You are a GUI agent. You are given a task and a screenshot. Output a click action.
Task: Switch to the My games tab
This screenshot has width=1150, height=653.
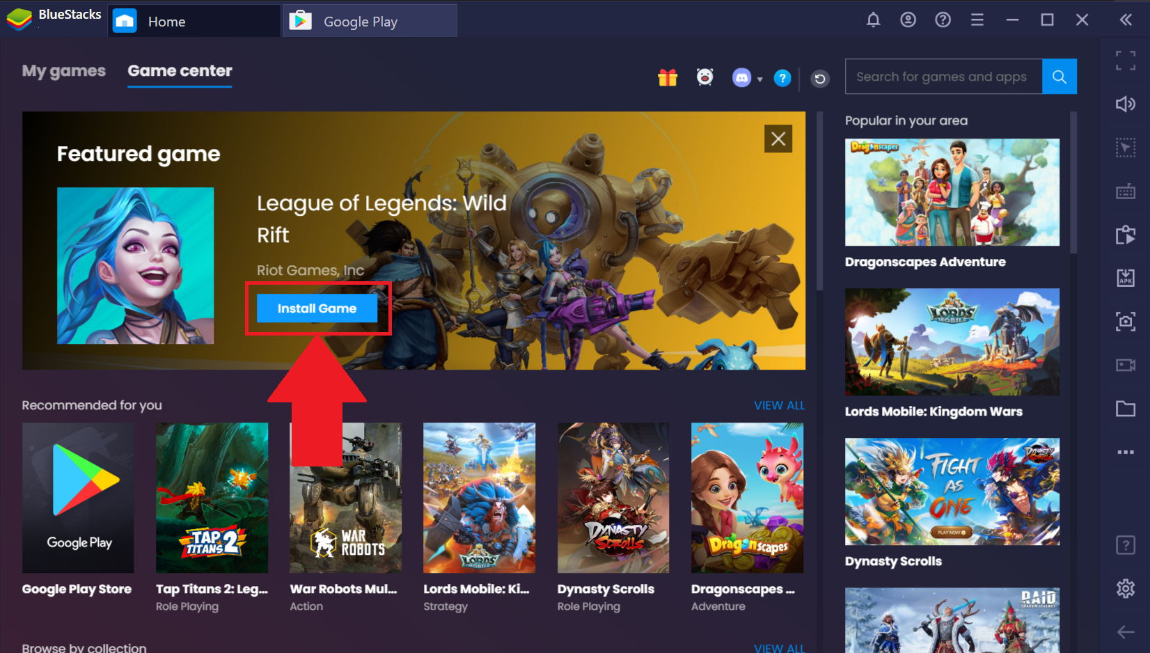tap(64, 71)
